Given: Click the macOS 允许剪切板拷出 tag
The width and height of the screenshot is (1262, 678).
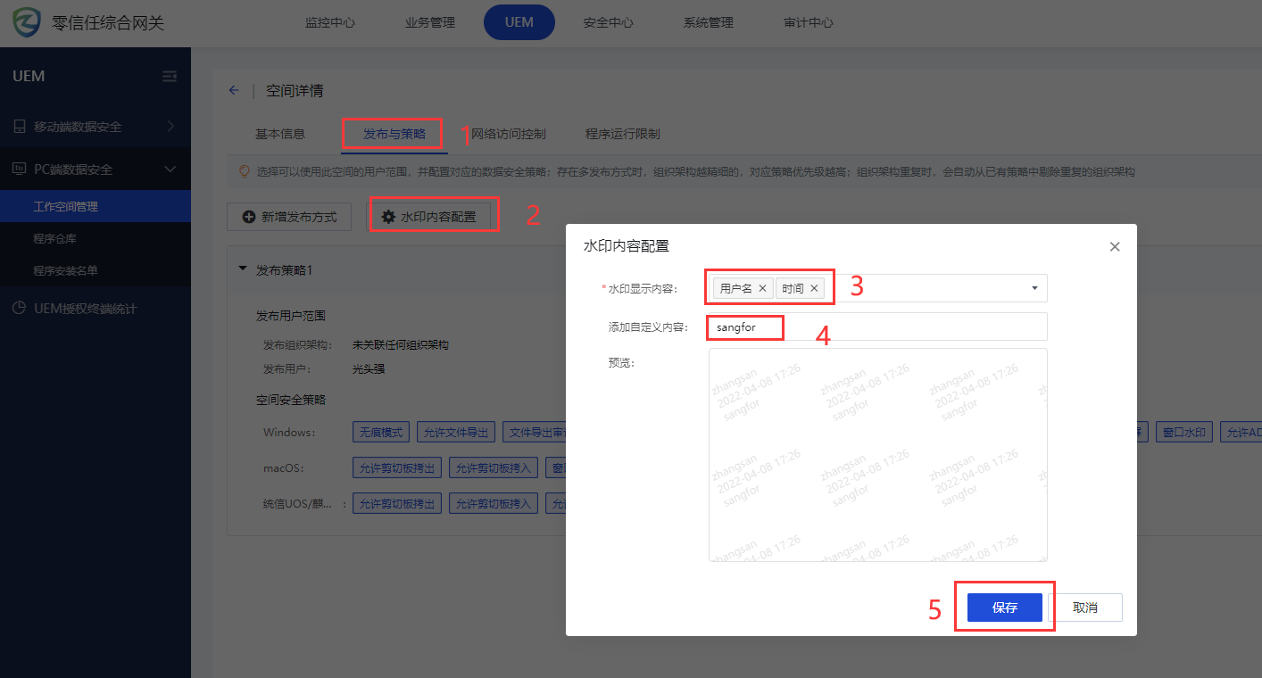Looking at the screenshot, I should tap(397, 467).
